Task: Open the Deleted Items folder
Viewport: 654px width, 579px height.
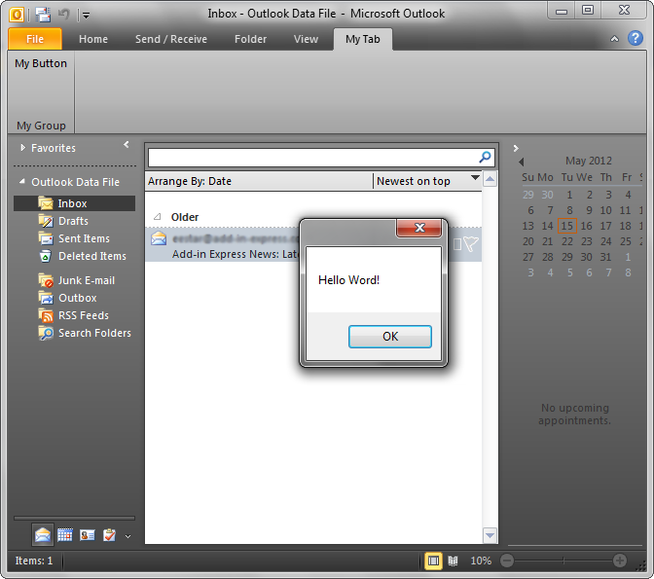Action: 92,256
